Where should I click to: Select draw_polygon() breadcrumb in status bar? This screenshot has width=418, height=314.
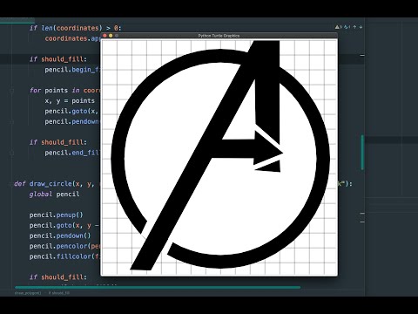[x=28, y=293]
